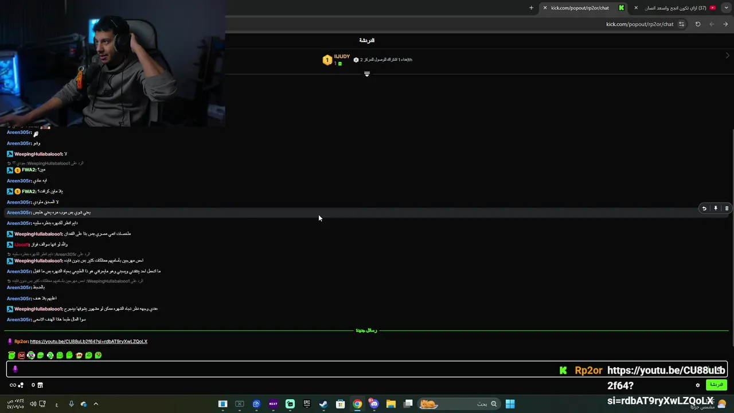Click the chat title header text
Screen dimensions: 734x413
367,40
